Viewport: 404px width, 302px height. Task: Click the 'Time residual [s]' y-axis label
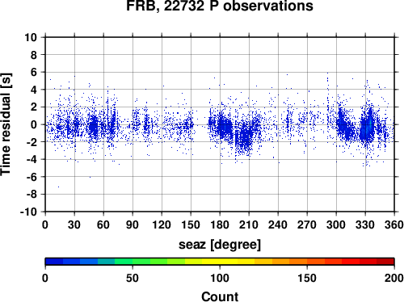click(6, 124)
